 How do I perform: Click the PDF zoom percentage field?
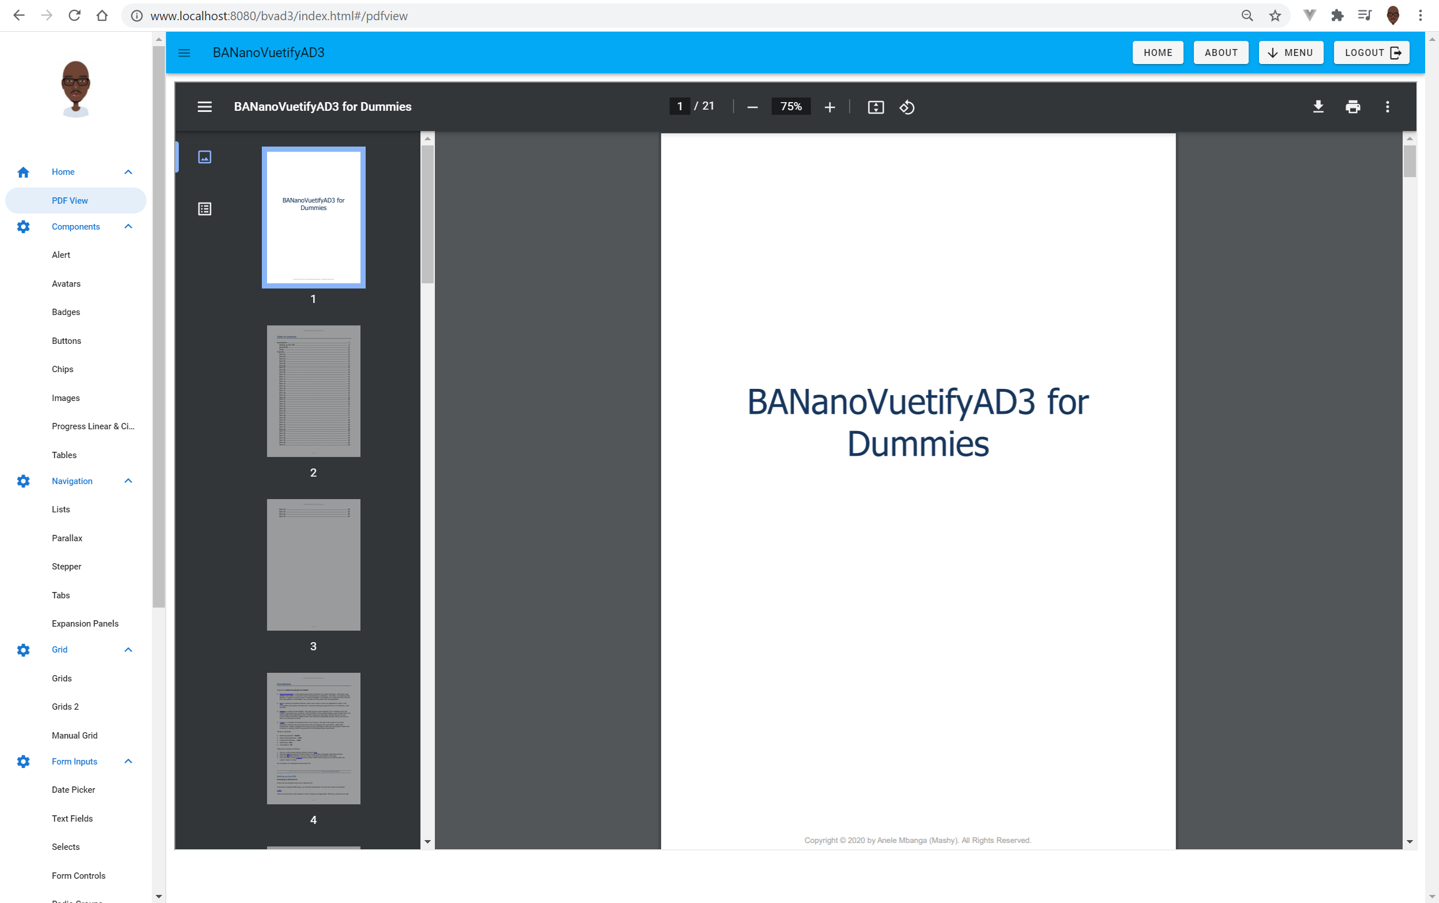[790, 106]
